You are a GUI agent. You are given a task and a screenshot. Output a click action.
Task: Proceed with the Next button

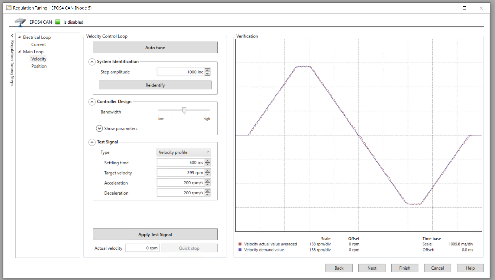pos(372,268)
